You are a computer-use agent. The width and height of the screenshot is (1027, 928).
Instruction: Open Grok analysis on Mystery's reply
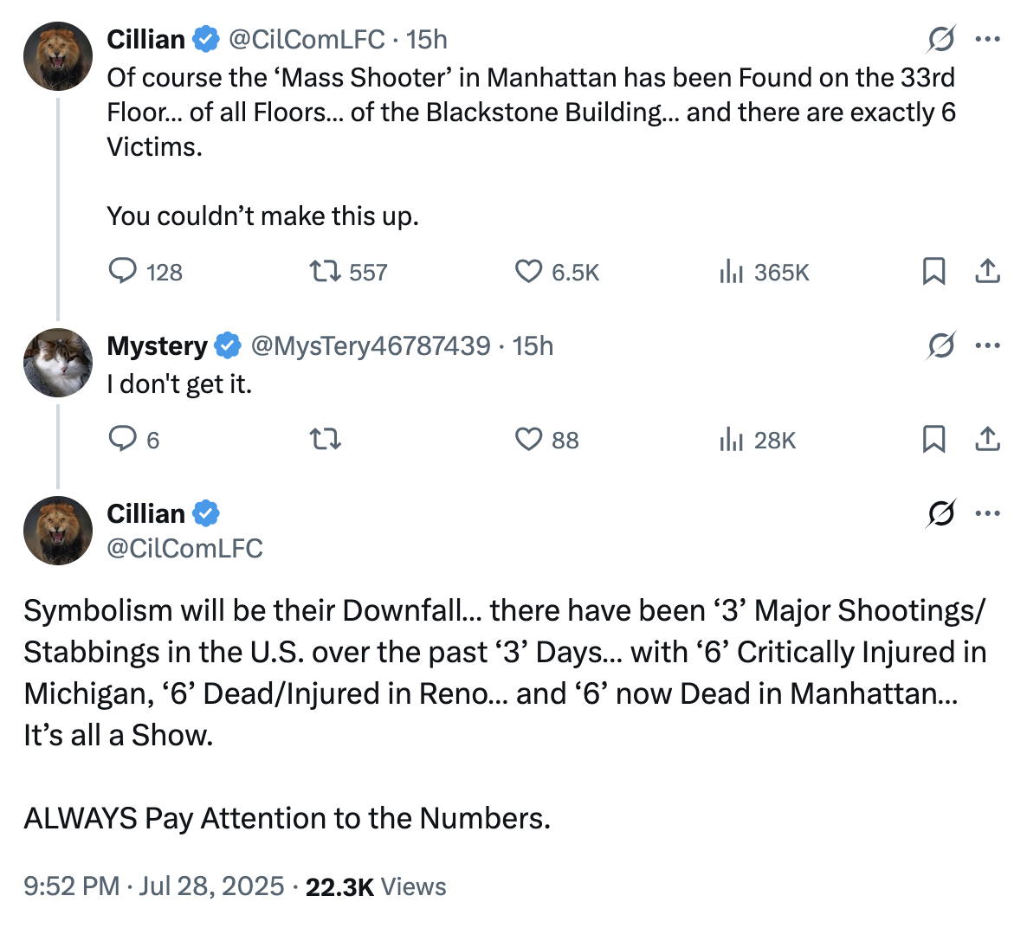[940, 345]
